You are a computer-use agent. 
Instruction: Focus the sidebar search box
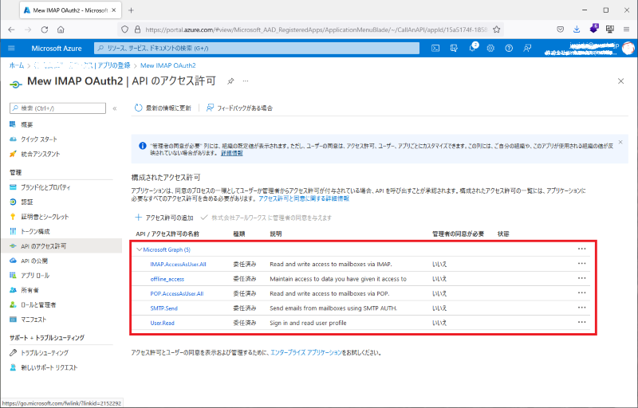(x=57, y=108)
